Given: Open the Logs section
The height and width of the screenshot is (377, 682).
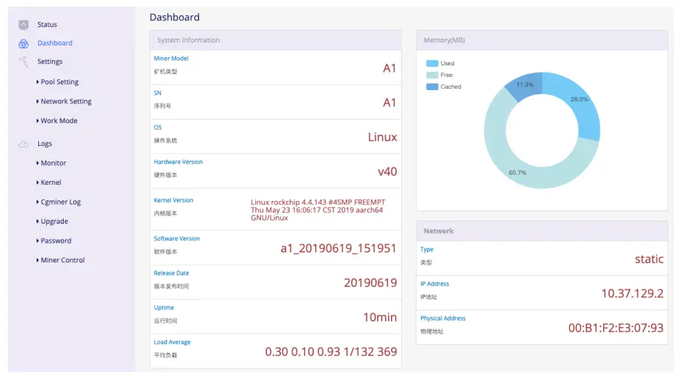Looking at the screenshot, I should tap(44, 144).
